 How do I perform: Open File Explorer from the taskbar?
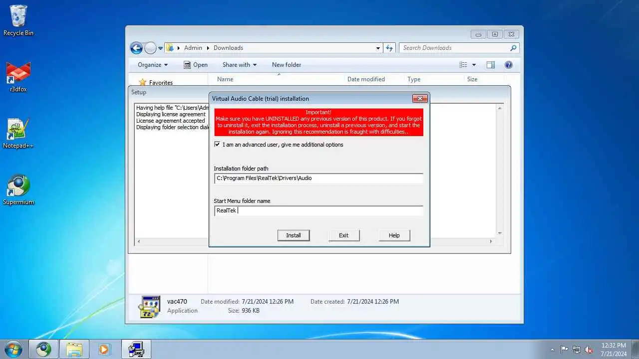coord(74,349)
